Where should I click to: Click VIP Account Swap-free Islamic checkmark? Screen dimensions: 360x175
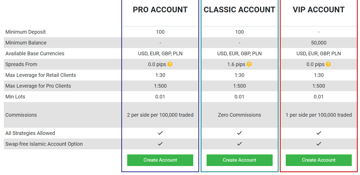click(319, 144)
